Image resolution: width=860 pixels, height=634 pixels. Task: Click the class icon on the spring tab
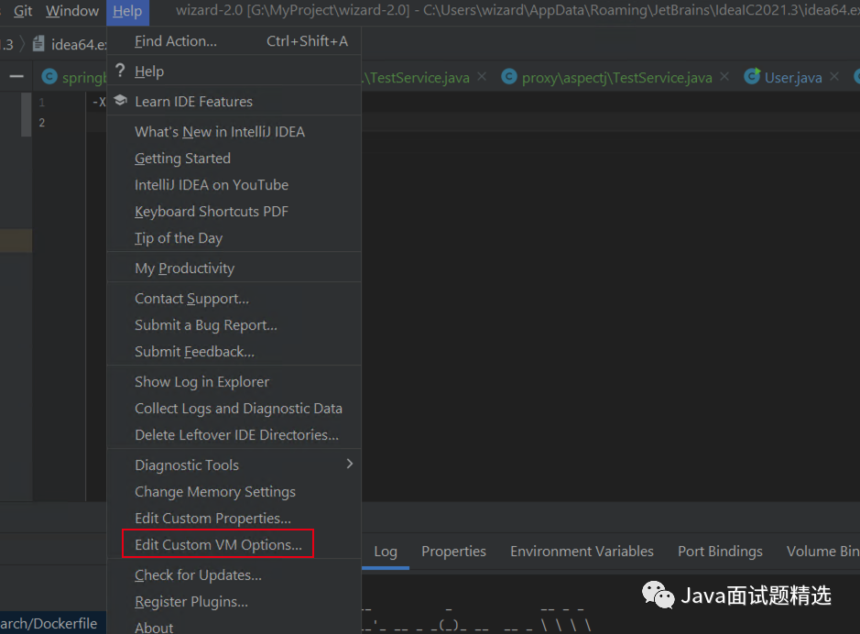[x=49, y=77]
